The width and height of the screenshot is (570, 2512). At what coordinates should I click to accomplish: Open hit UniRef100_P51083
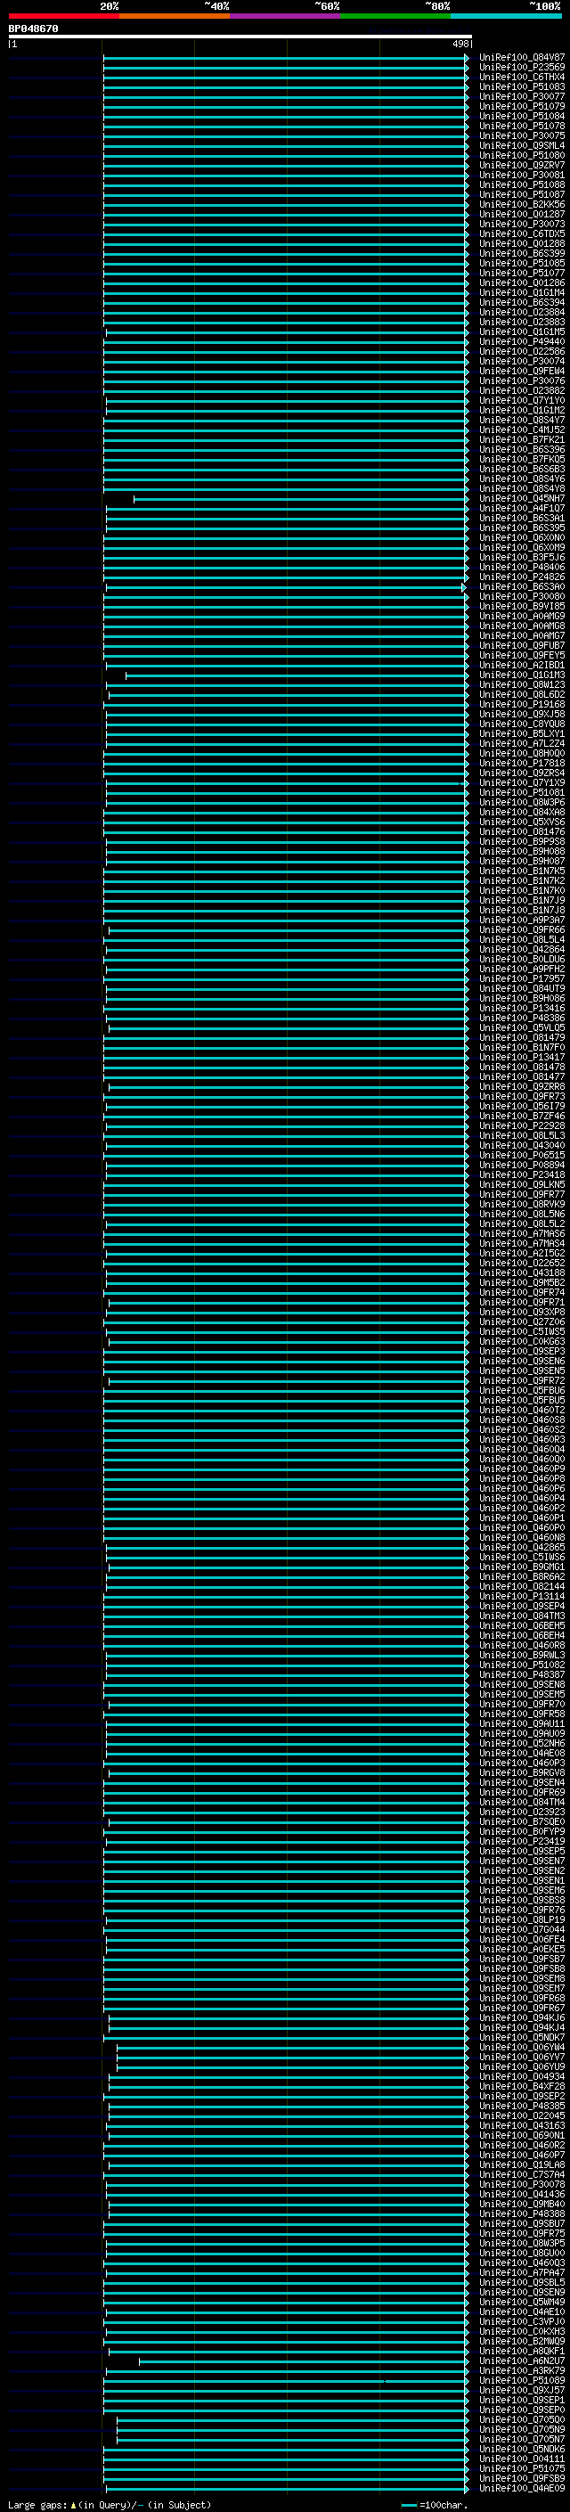522,86
